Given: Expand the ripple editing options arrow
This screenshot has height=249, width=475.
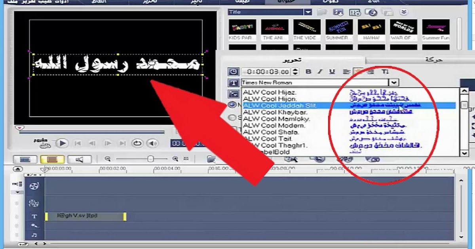Looking at the screenshot, I should [17, 192].
